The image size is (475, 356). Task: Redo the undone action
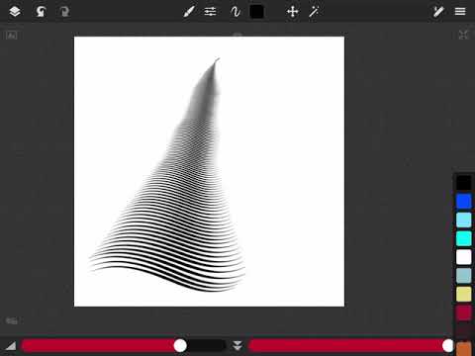(x=64, y=12)
